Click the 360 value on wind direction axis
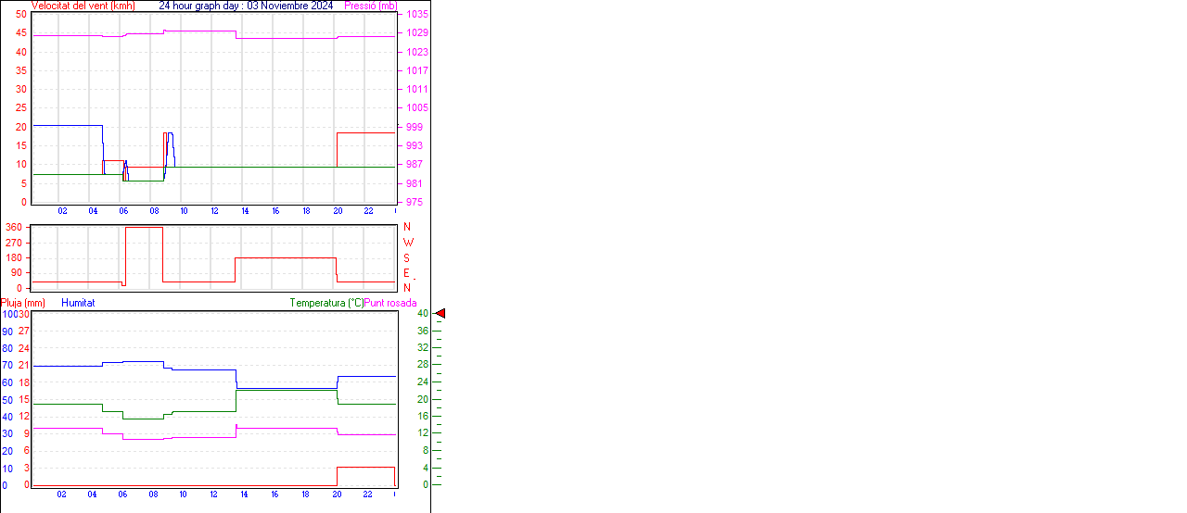1187x513 pixels. pos(14,227)
